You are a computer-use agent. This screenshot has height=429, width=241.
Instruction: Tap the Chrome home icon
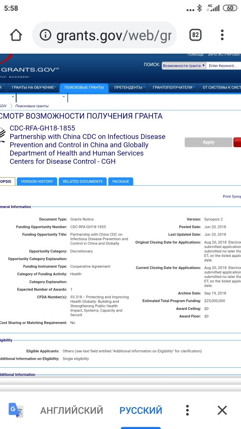point(16,35)
